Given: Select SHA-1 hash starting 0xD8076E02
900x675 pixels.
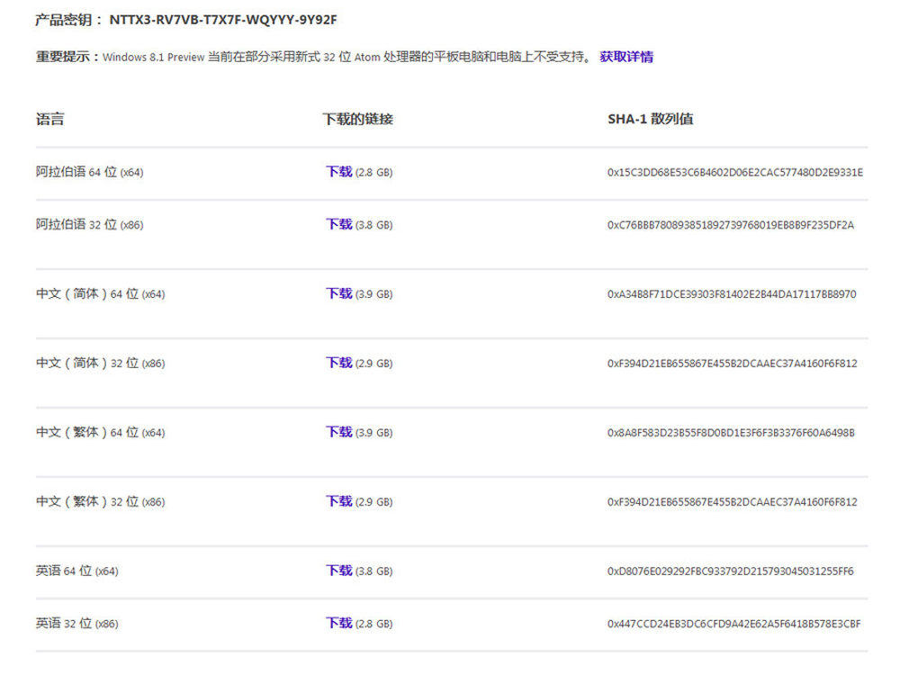Looking at the screenshot, I should 731,571.
